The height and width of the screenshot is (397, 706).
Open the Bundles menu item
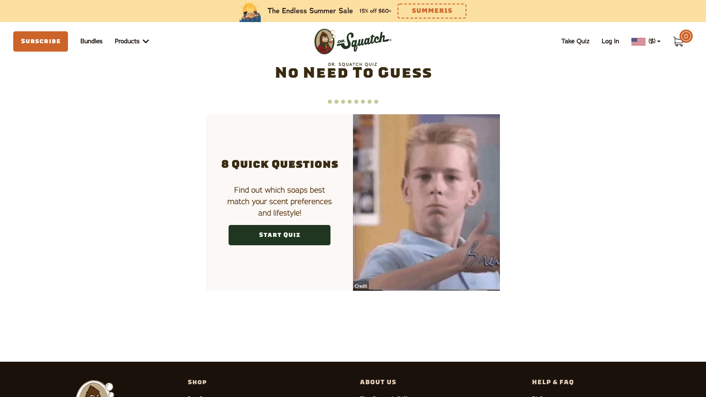[91, 41]
